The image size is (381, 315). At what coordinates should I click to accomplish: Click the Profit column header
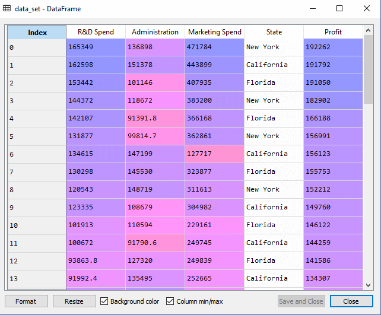333,32
